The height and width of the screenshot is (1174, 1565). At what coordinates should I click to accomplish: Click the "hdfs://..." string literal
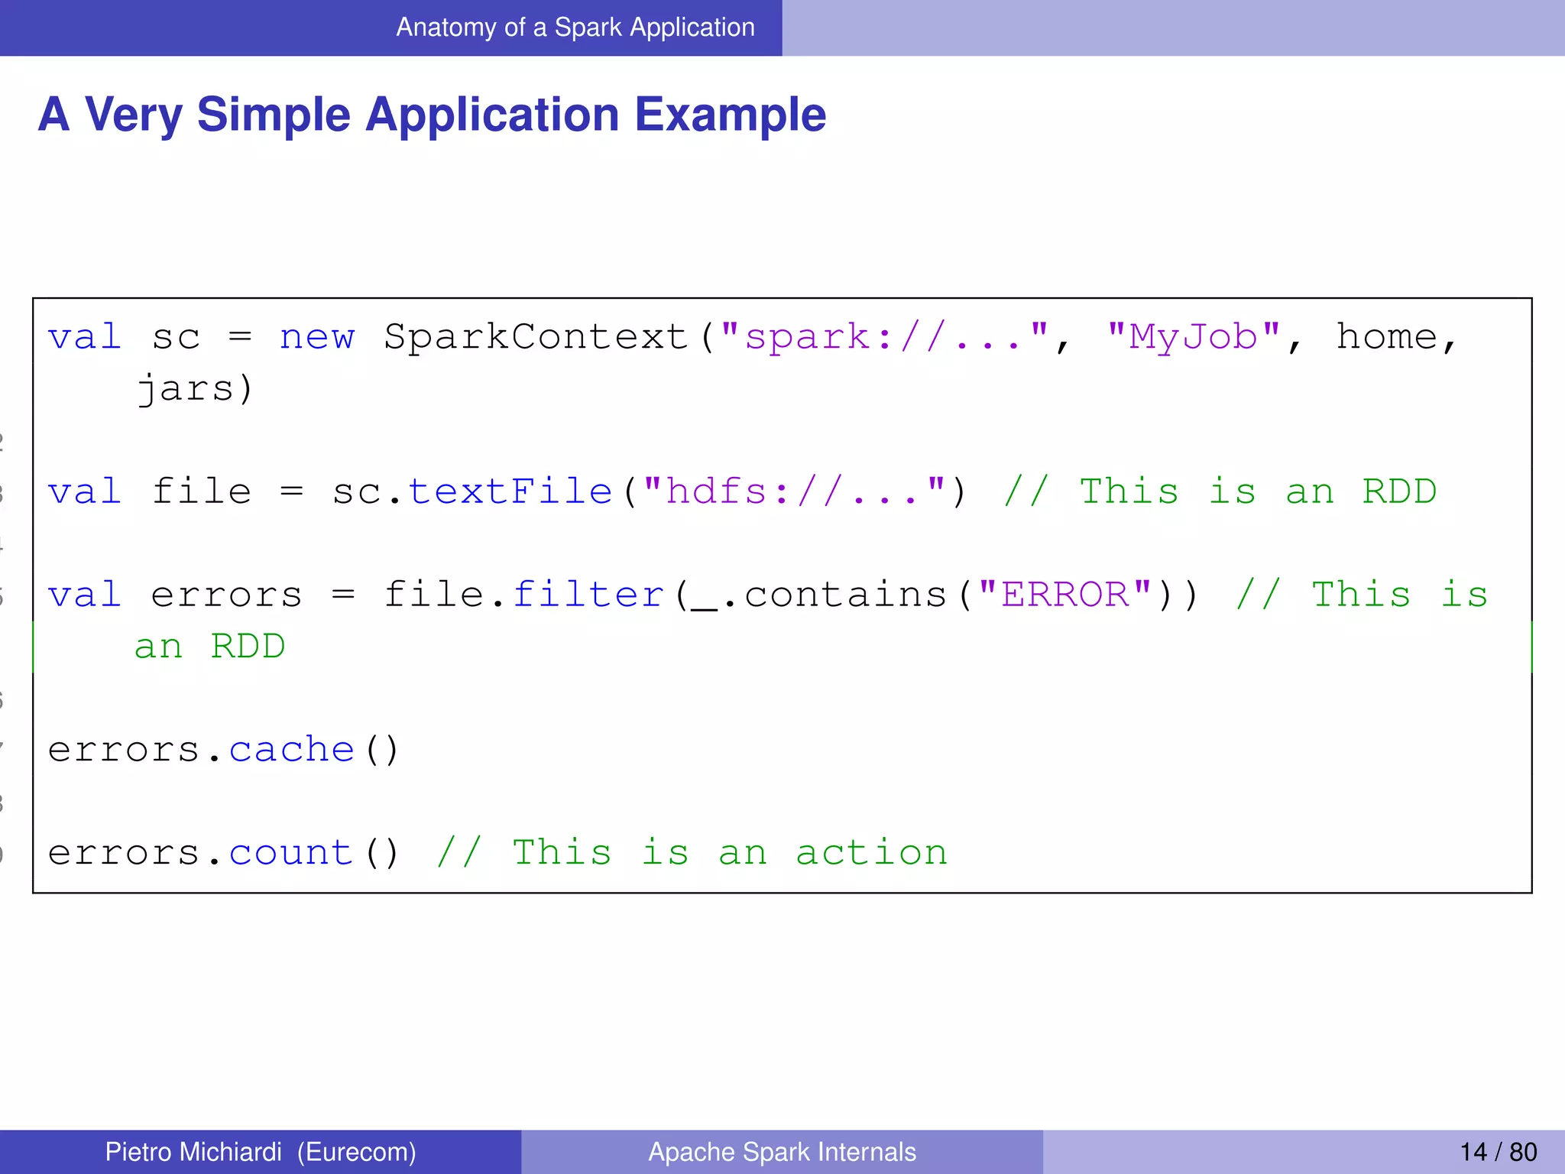[793, 491]
